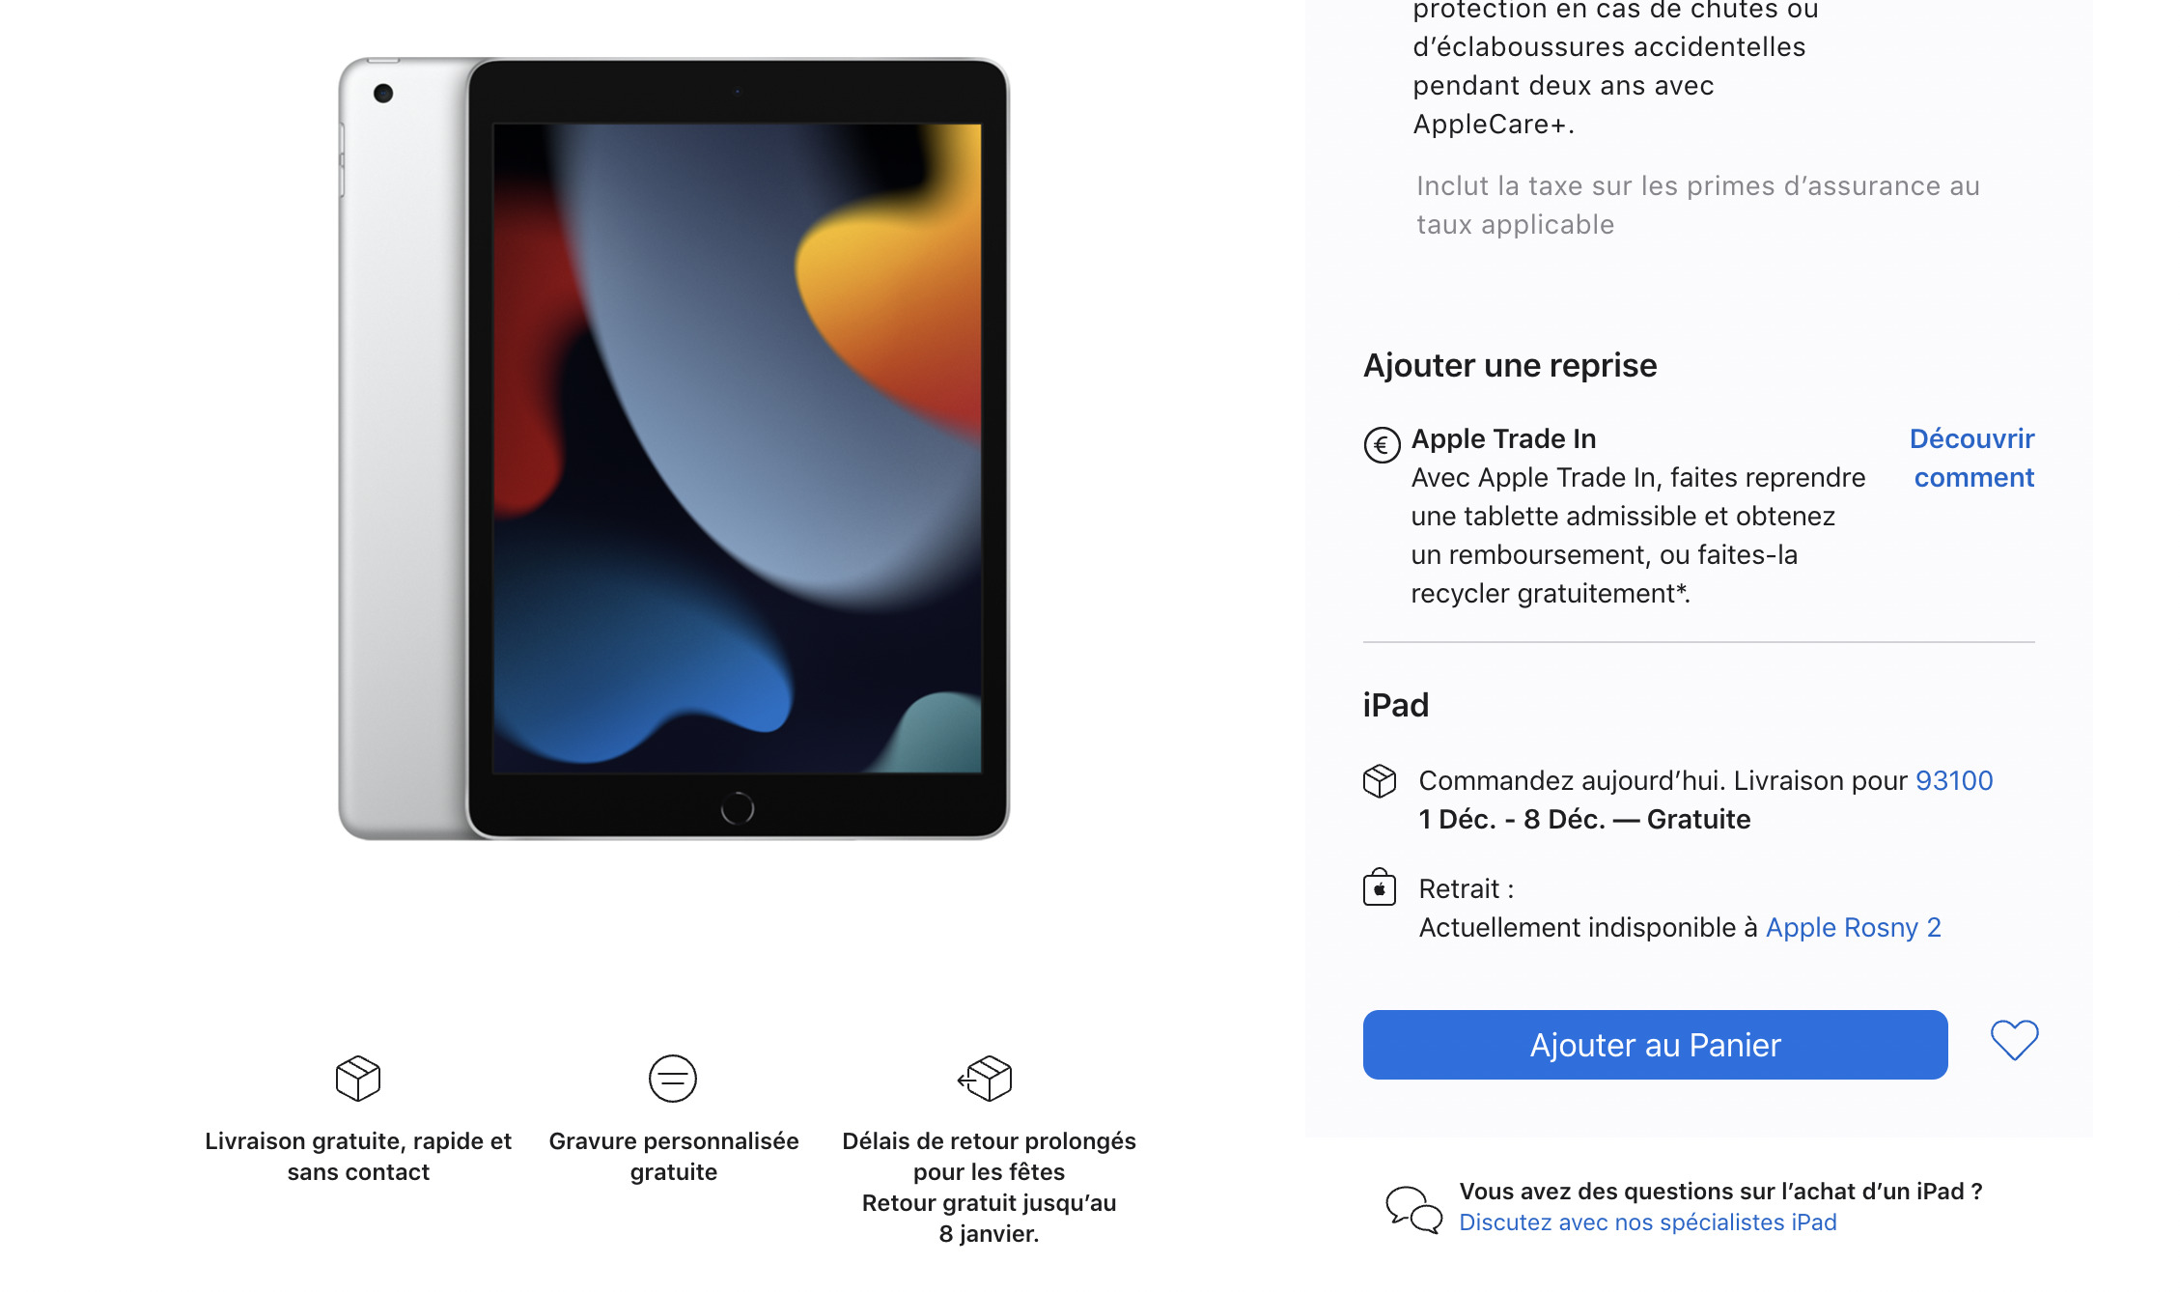Click Livraison gratuite, rapide et sans contact text
2180x1292 pixels.
358,1157
